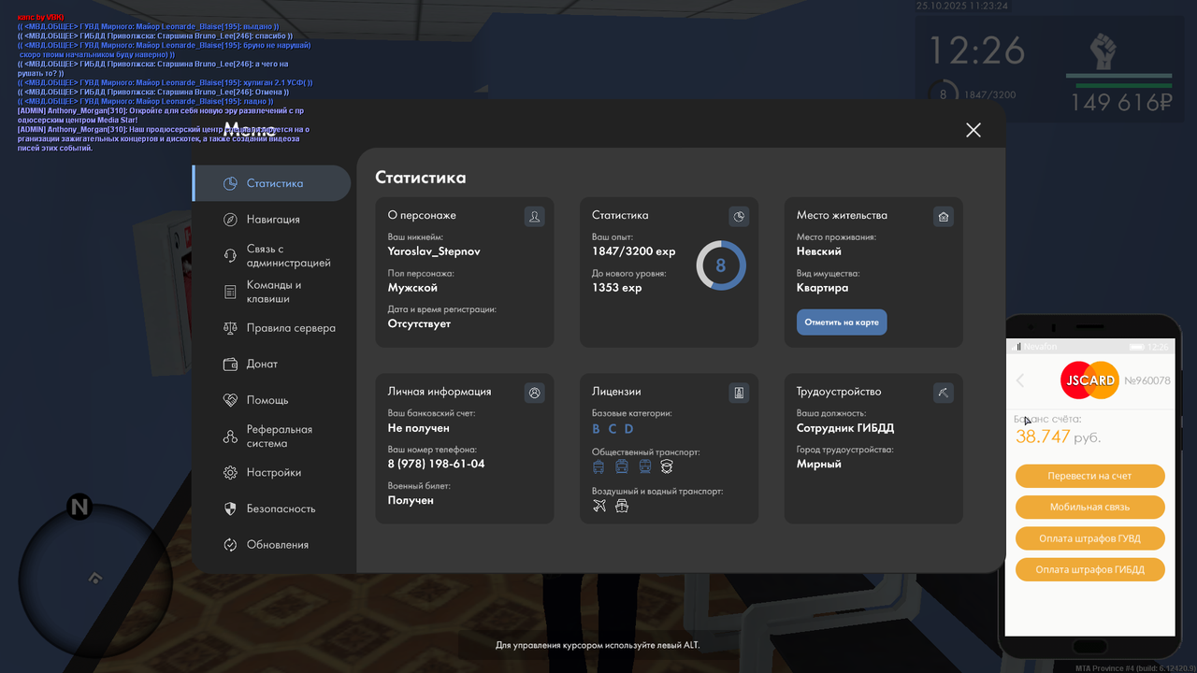Click the license category C letter
Viewport: 1197px width, 673px height.
point(613,429)
